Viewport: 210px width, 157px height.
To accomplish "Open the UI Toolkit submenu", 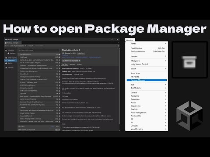I will pos(147,126).
